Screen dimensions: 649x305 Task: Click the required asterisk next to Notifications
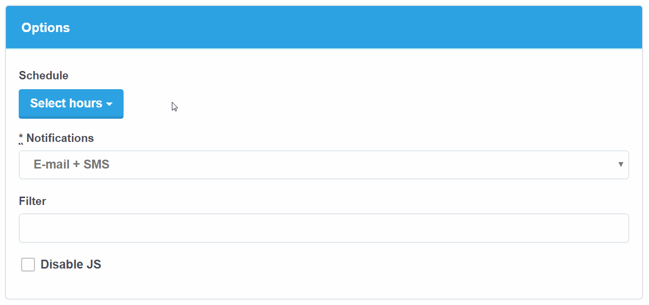click(20, 137)
